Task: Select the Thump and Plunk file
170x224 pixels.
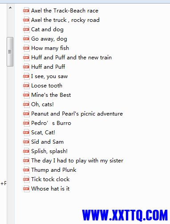Action: click(54, 170)
